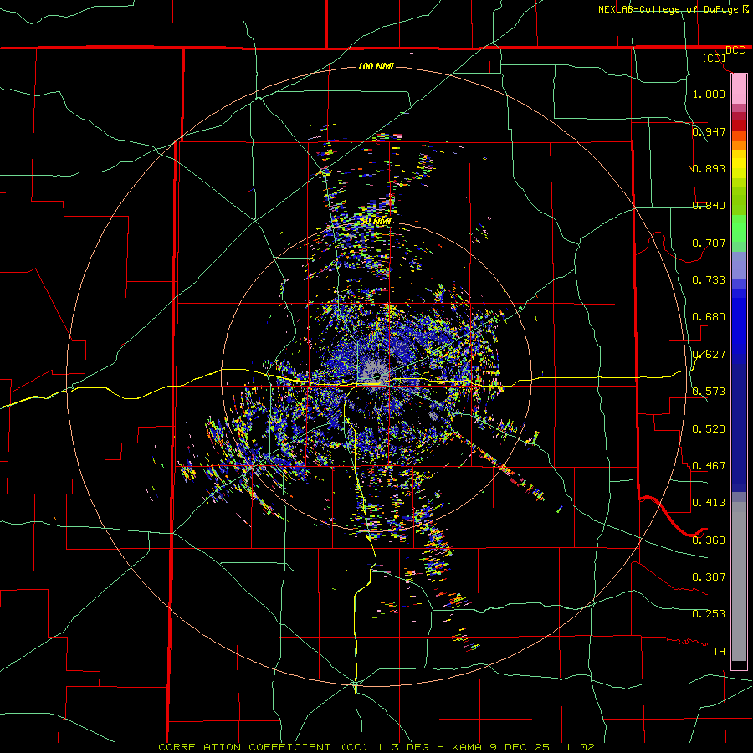
Task: Click the 0.413 scale value
Action: click(709, 502)
